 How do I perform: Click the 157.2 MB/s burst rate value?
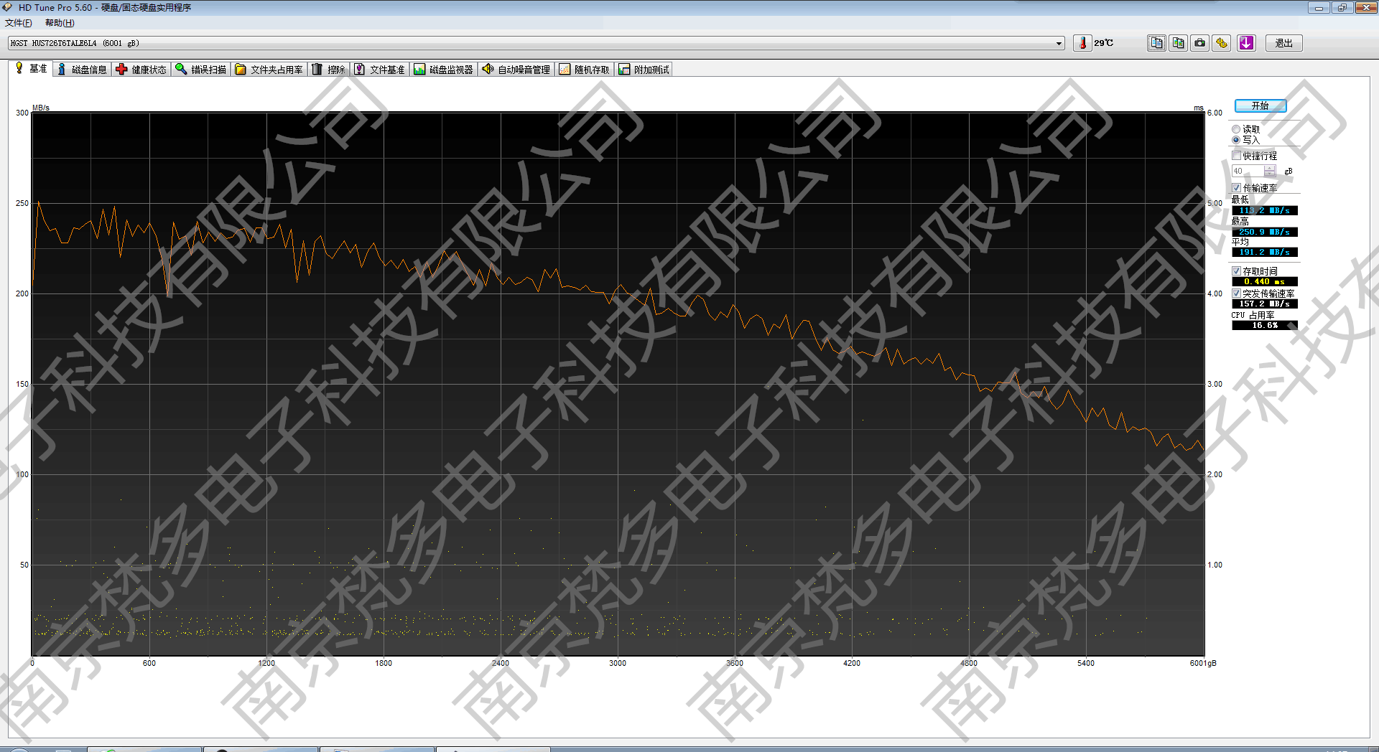[1265, 304]
